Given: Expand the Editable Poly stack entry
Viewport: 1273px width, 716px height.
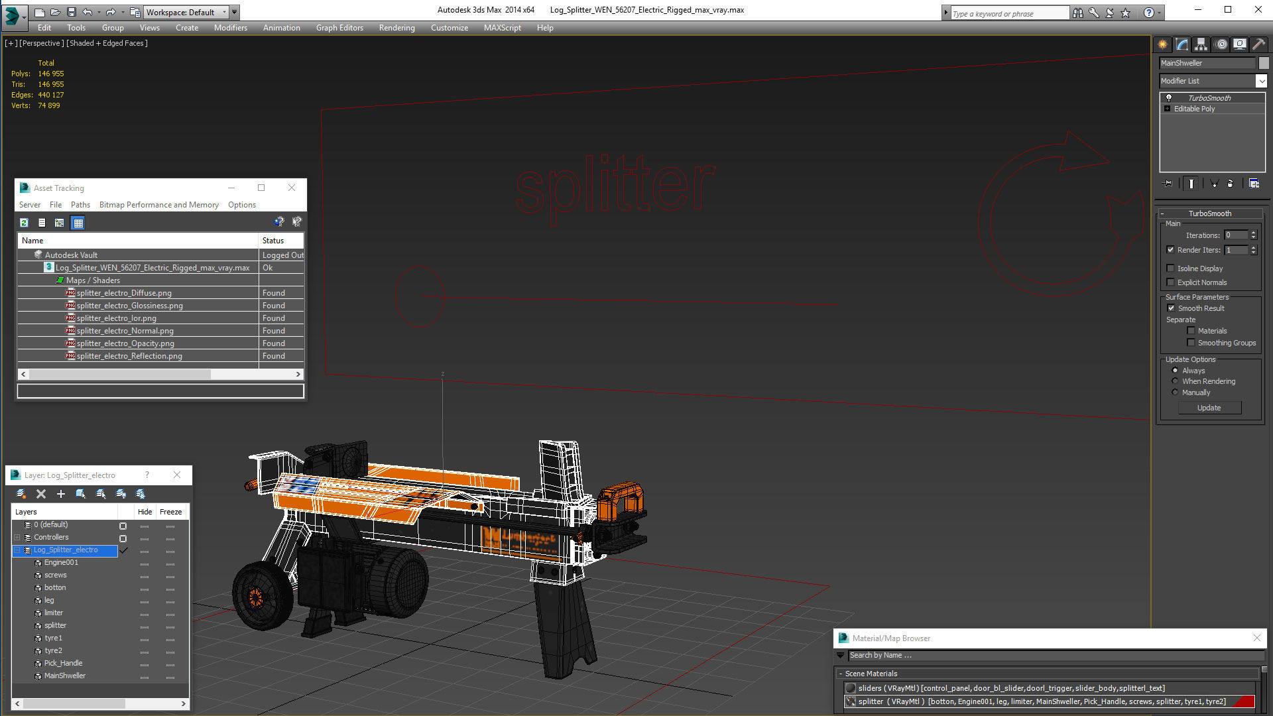Looking at the screenshot, I should (x=1167, y=109).
